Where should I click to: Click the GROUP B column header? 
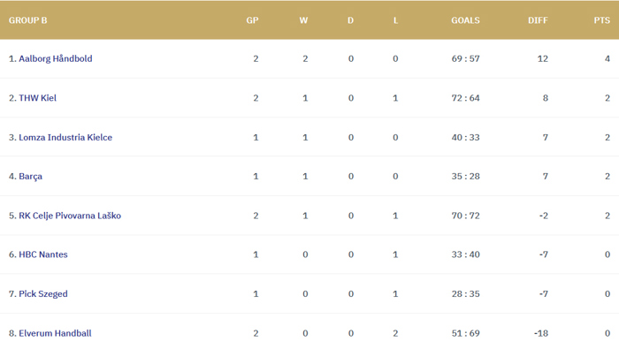[28, 20]
